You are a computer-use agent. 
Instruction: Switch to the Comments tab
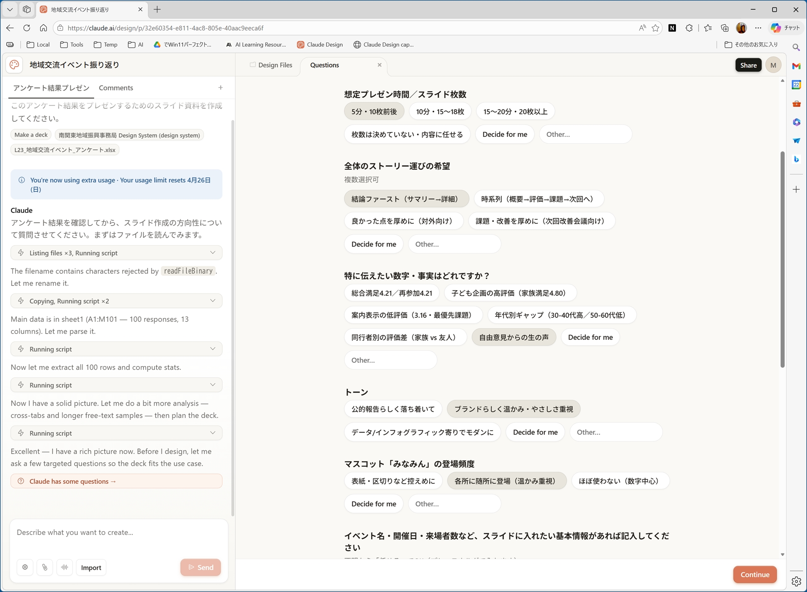tap(116, 88)
